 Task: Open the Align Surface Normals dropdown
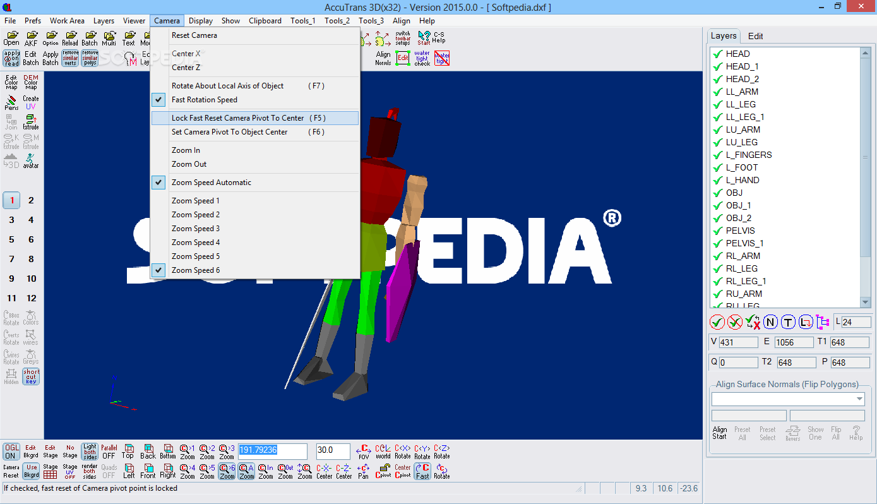pyautogui.click(x=859, y=399)
